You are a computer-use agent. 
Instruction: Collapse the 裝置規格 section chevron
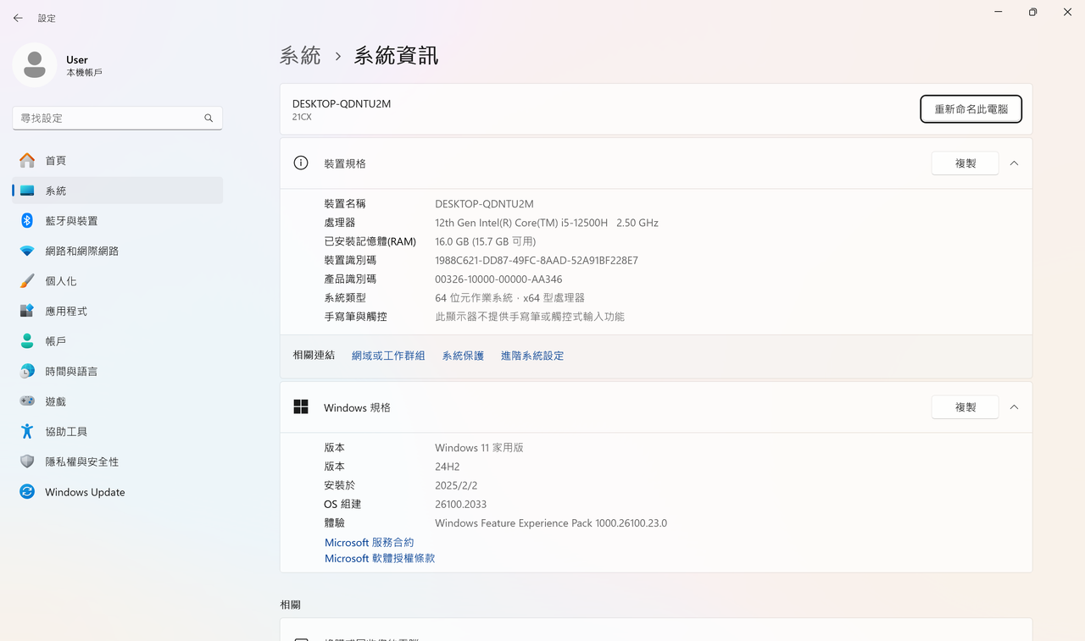1014,163
